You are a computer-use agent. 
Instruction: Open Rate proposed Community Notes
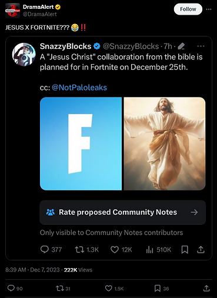(123, 212)
